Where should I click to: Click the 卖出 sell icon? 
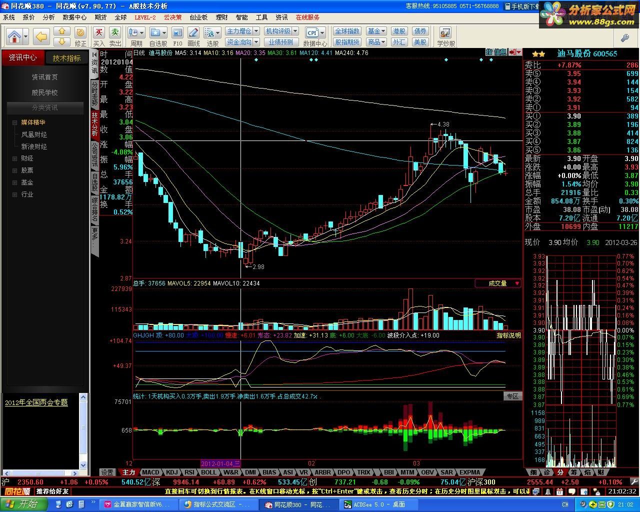[115, 37]
